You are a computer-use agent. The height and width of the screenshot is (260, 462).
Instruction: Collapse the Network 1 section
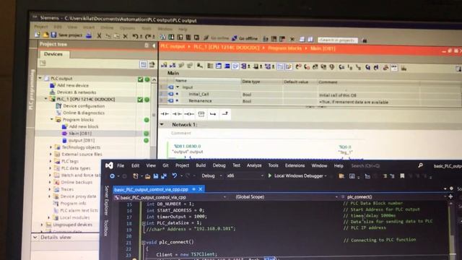pos(162,124)
